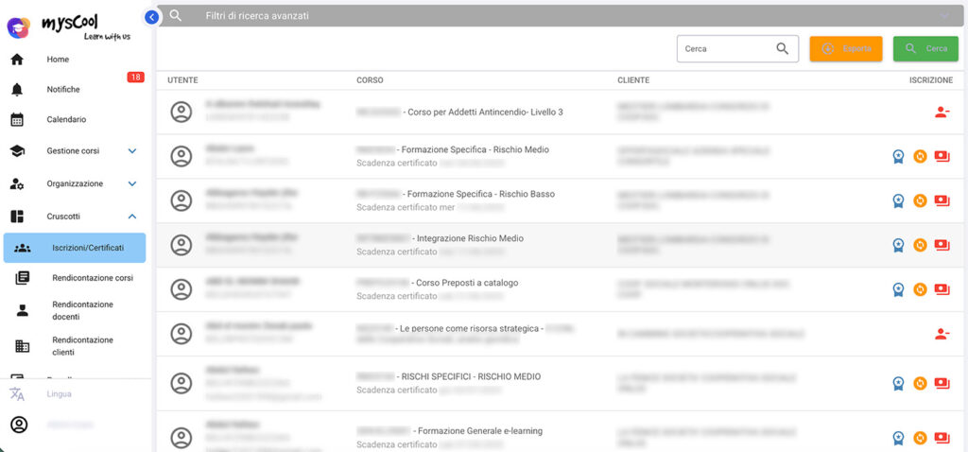968x452 pixels.
Task: Click the UTENTE column header
Action: pos(182,80)
